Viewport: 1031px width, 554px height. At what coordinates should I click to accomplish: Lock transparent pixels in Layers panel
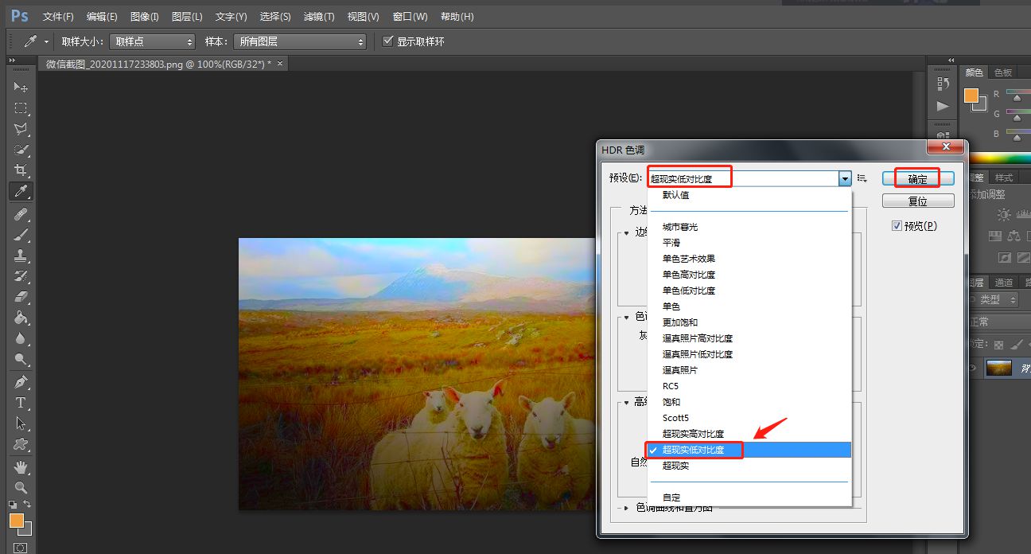click(x=999, y=345)
